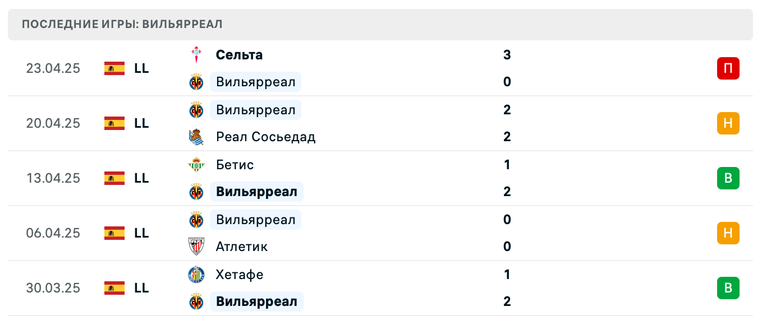Click the Getafe club crest icon
762x325 pixels.
(x=196, y=275)
